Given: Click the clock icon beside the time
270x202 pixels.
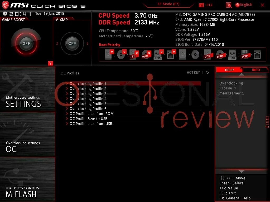Looking at the screenshot, I should tap(5, 13).
